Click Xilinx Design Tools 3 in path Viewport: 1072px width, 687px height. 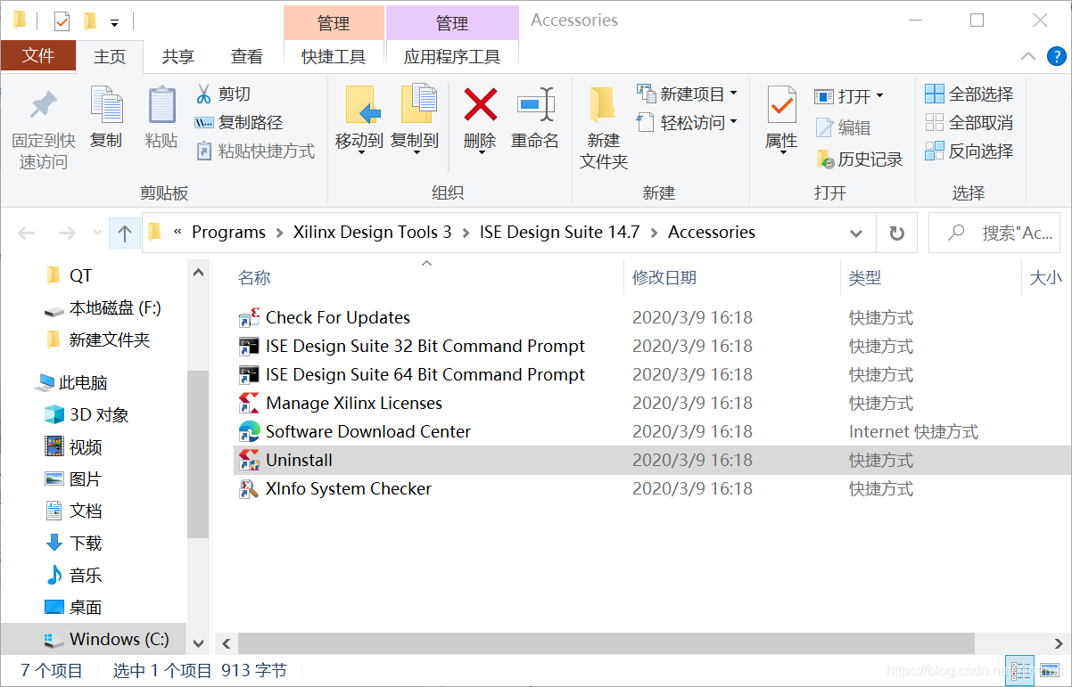372,232
